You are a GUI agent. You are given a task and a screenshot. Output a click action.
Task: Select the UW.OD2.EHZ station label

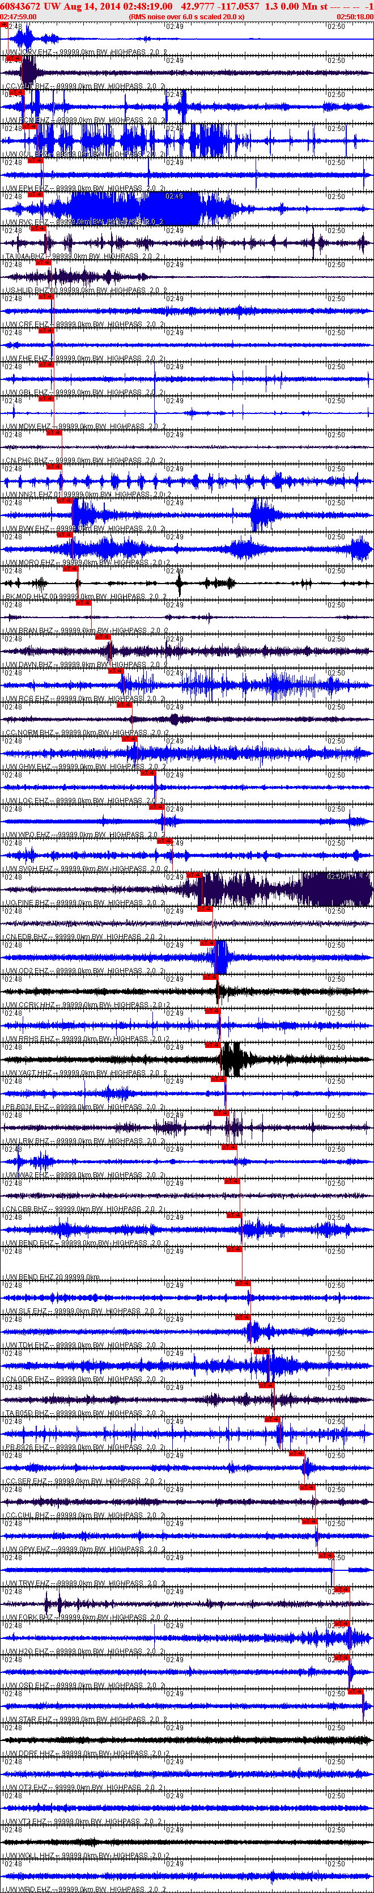(x=83, y=971)
